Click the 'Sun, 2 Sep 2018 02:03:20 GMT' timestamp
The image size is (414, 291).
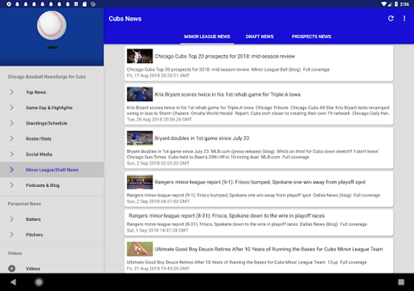coord(158,163)
